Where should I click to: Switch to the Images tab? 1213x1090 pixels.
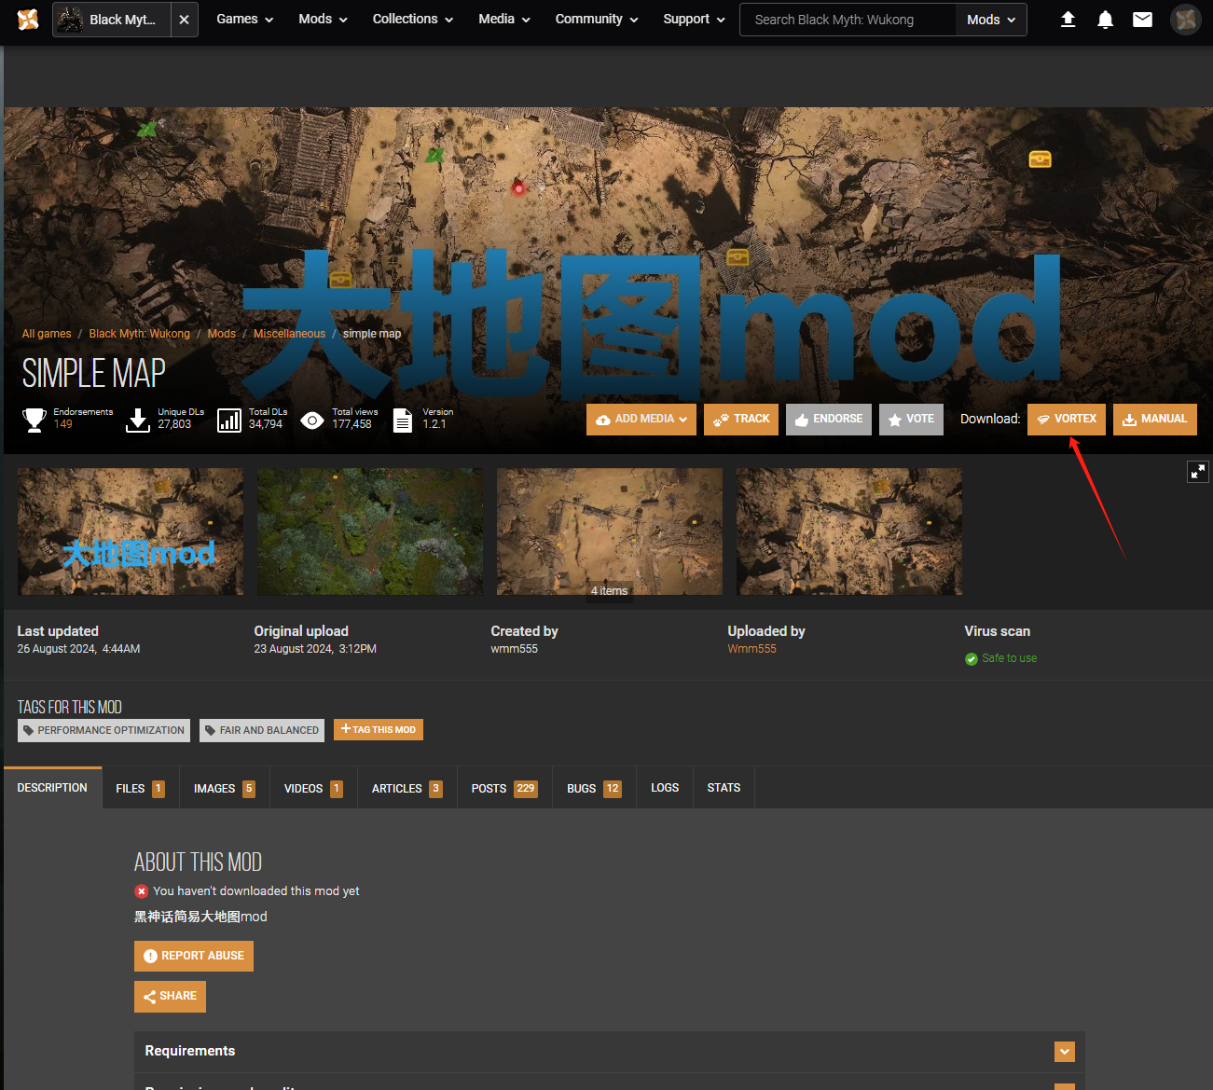pos(224,788)
